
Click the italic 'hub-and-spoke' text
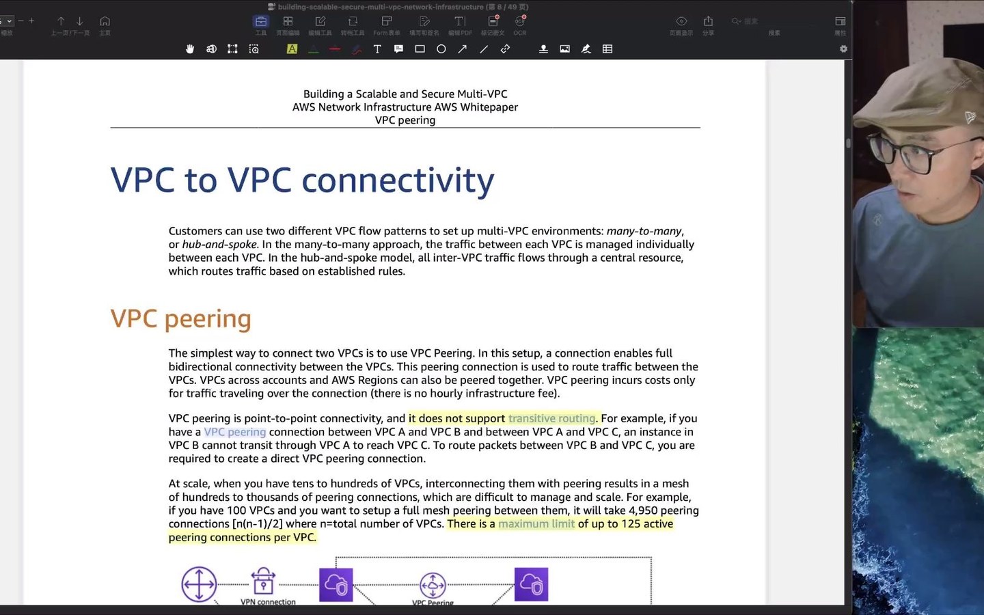219,245
